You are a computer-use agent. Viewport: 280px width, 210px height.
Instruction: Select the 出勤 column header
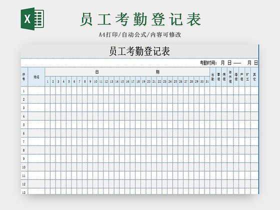pyautogui.click(x=212, y=77)
